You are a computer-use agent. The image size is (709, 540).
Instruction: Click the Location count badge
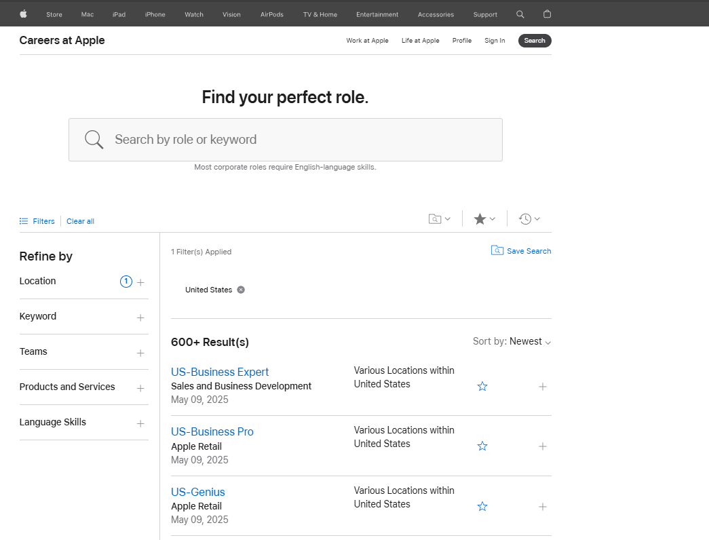click(x=126, y=282)
